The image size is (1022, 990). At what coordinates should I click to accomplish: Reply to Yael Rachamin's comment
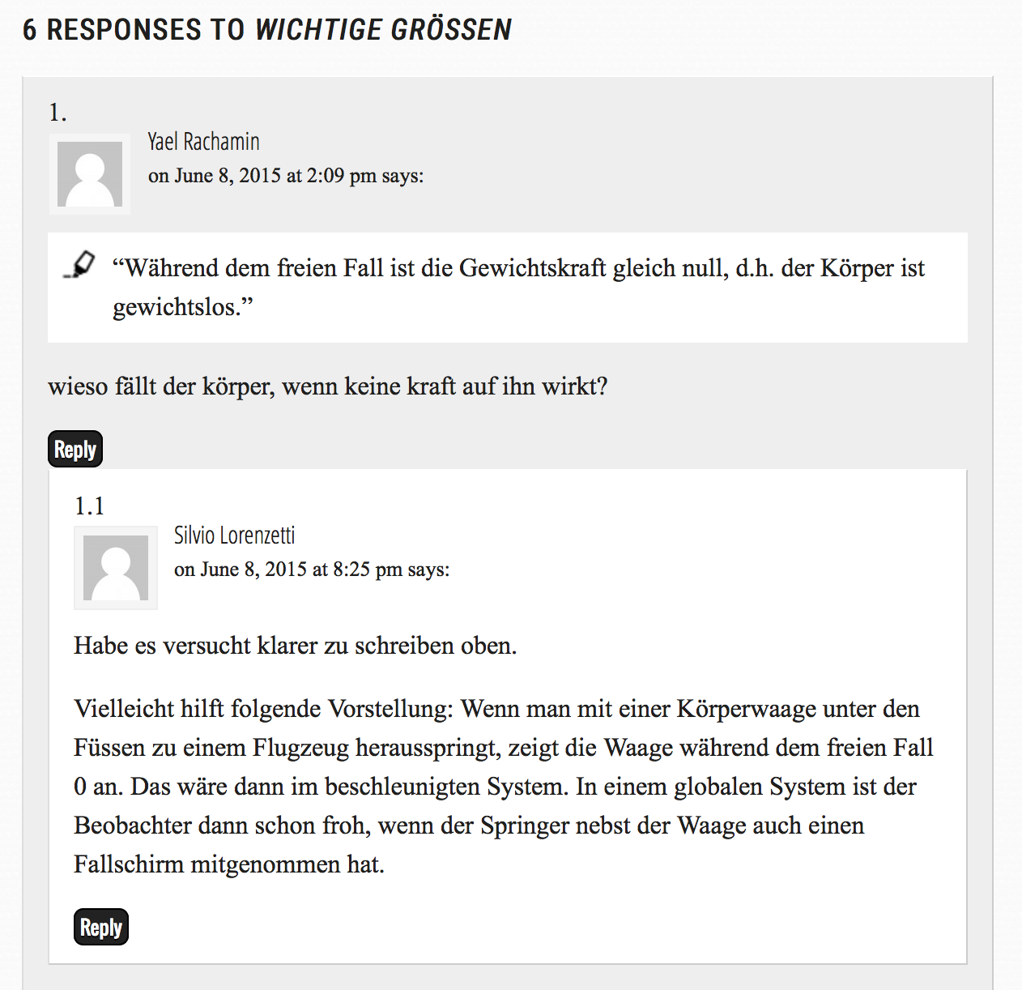pyautogui.click(x=75, y=449)
